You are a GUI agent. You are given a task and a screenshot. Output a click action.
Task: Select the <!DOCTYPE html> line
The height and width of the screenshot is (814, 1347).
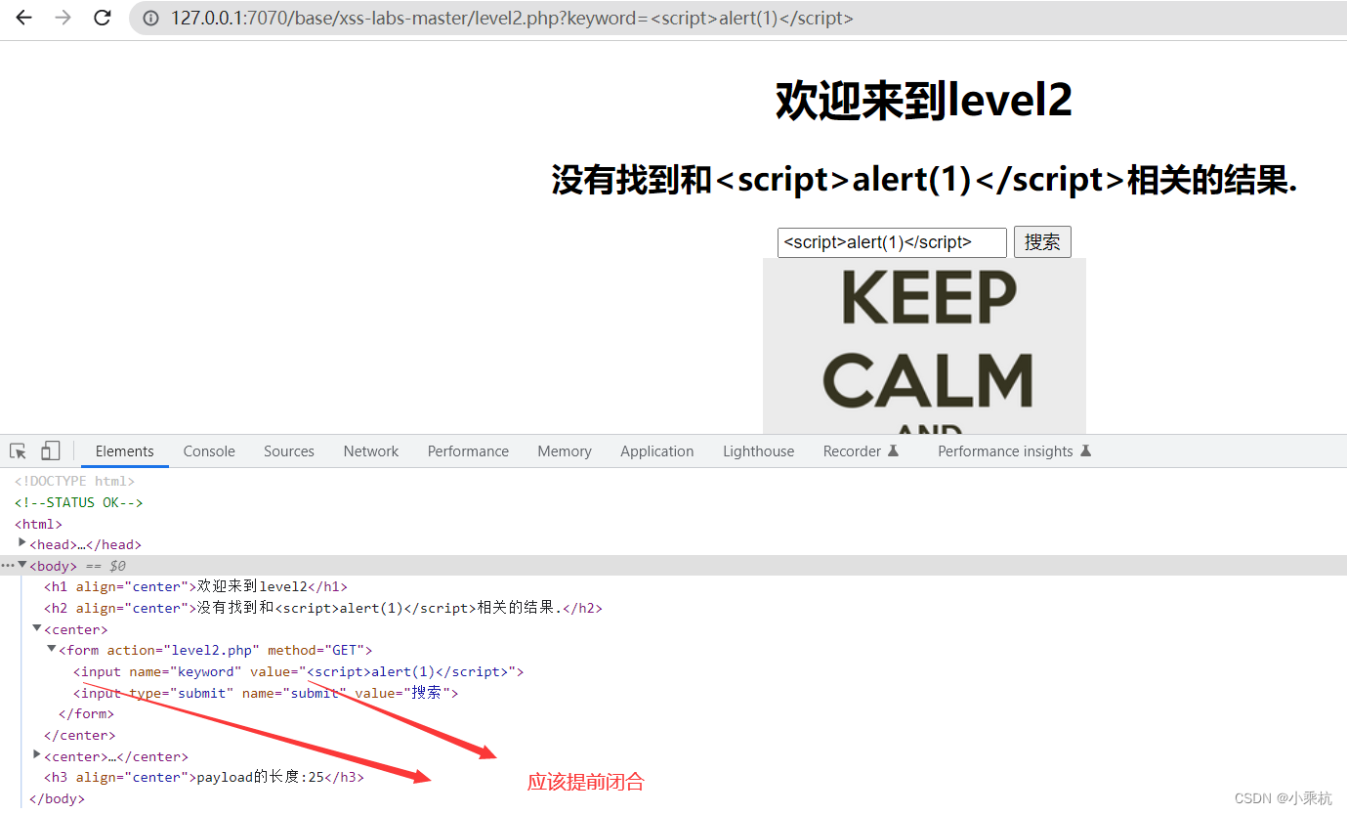pos(74,481)
